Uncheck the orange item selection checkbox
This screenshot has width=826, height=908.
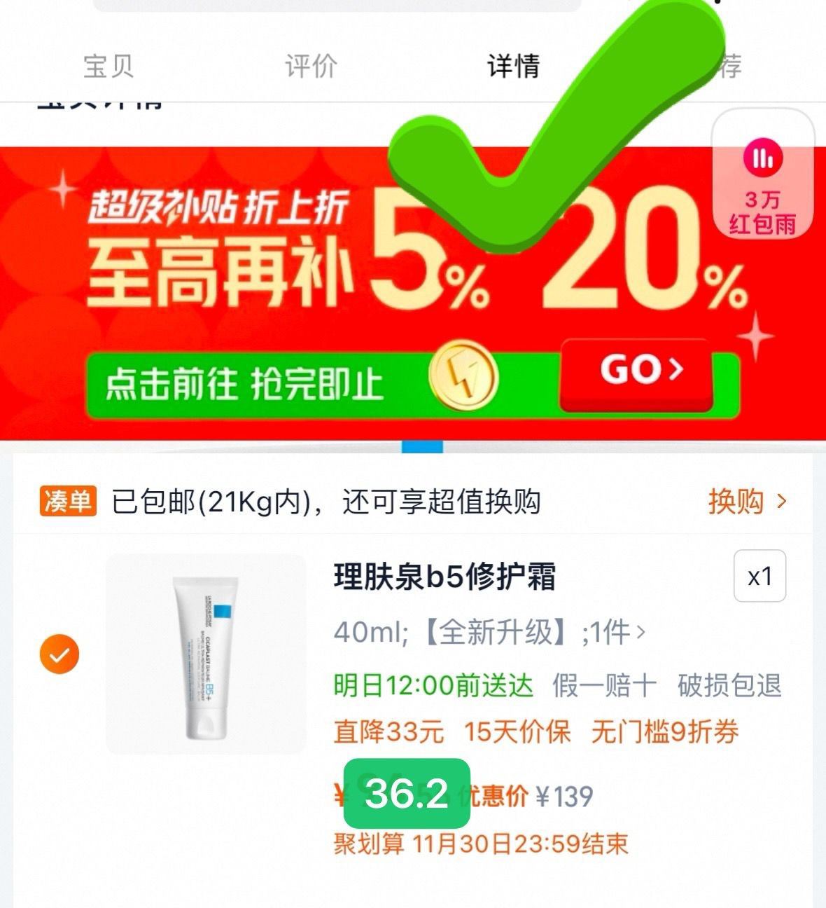click(59, 654)
